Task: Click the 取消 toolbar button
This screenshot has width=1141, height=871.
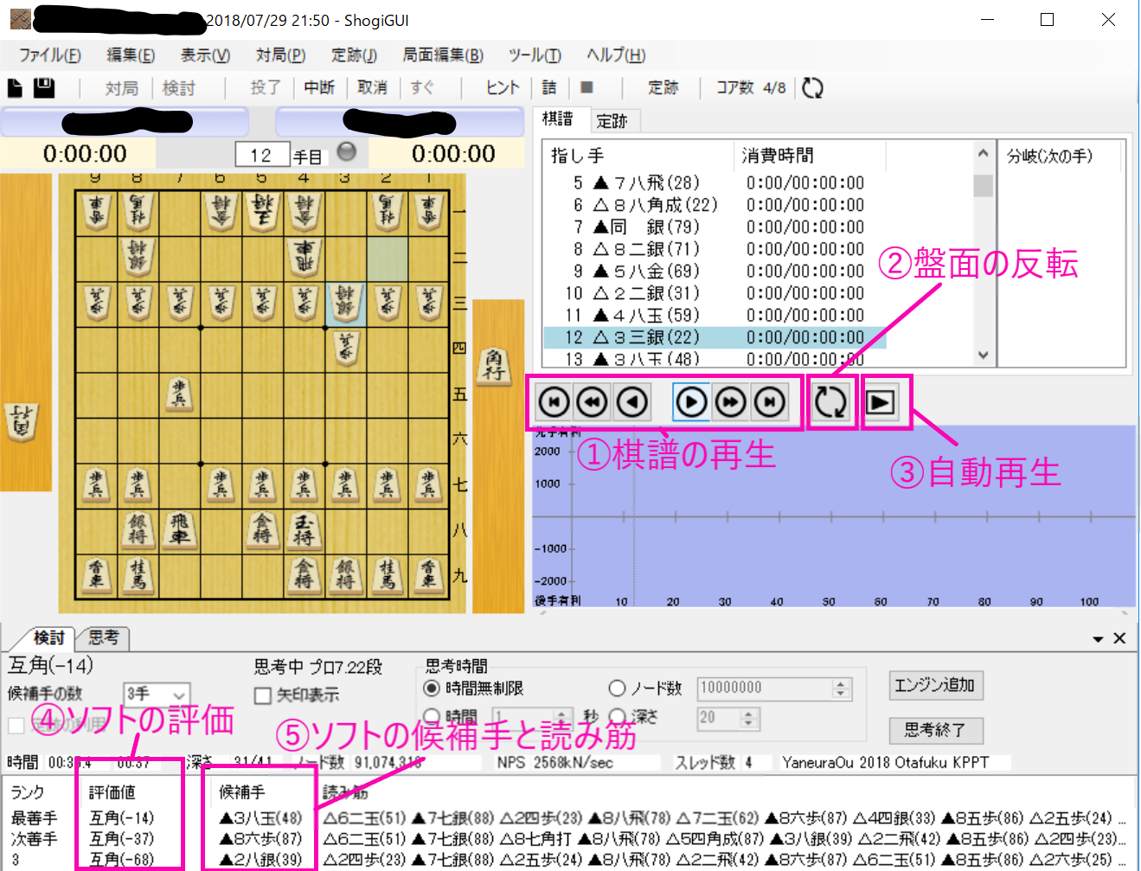Action: pyautogui.click(x=372, y=87)
